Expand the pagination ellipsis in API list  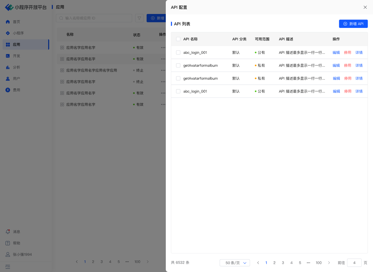(x=308, y=263)
